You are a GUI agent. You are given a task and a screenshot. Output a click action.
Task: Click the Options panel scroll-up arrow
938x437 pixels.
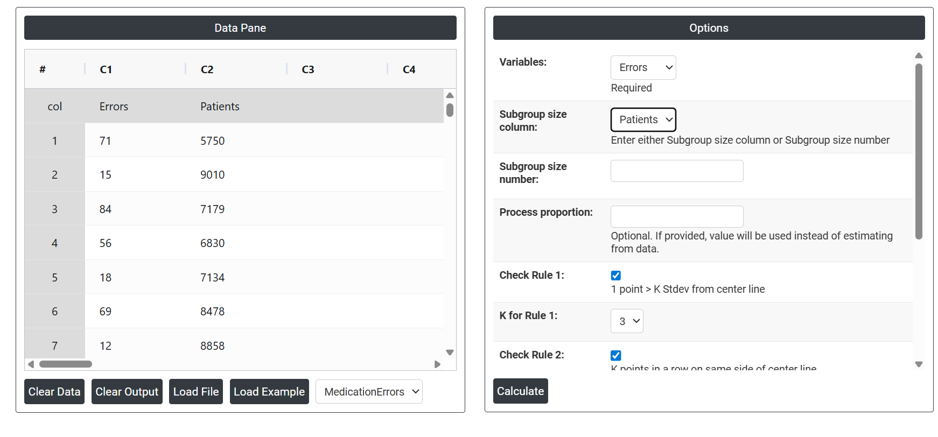[x=919, y=56]
